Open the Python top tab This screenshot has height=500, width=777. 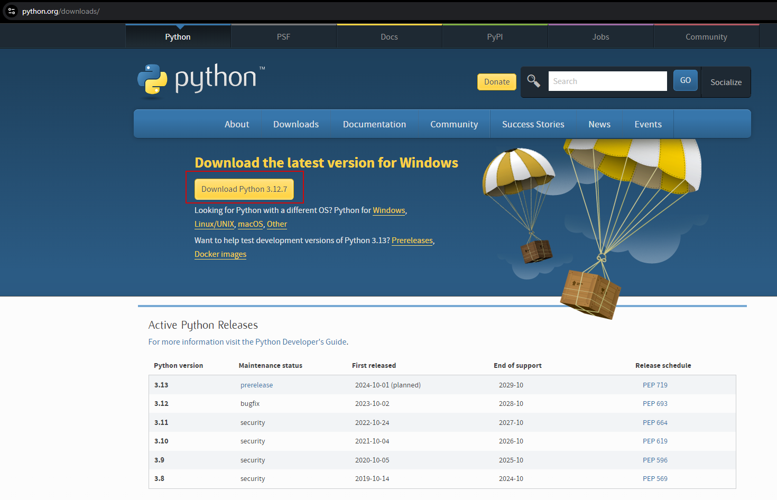pos(178,36)
